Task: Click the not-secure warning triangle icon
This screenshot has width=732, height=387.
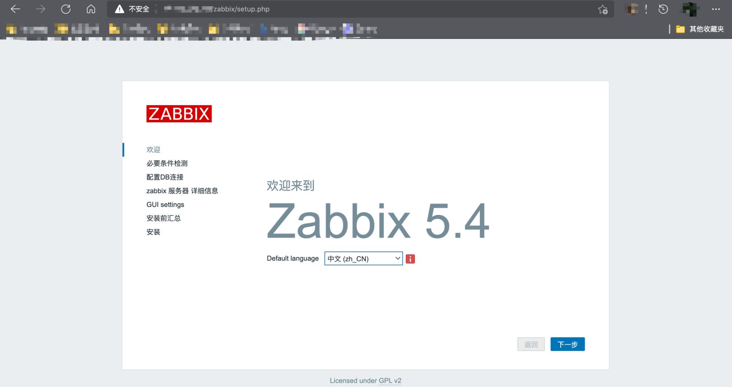Action: (x=119, y=9)
